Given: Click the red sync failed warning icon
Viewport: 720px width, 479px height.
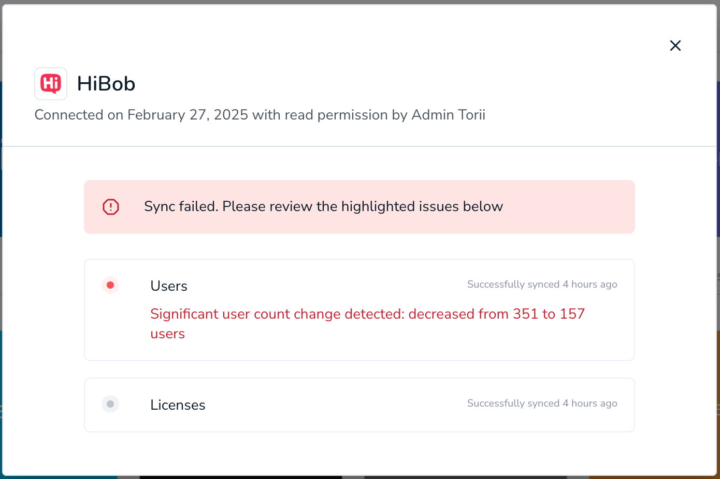Looking at the screenshot, I should point(111,207).
